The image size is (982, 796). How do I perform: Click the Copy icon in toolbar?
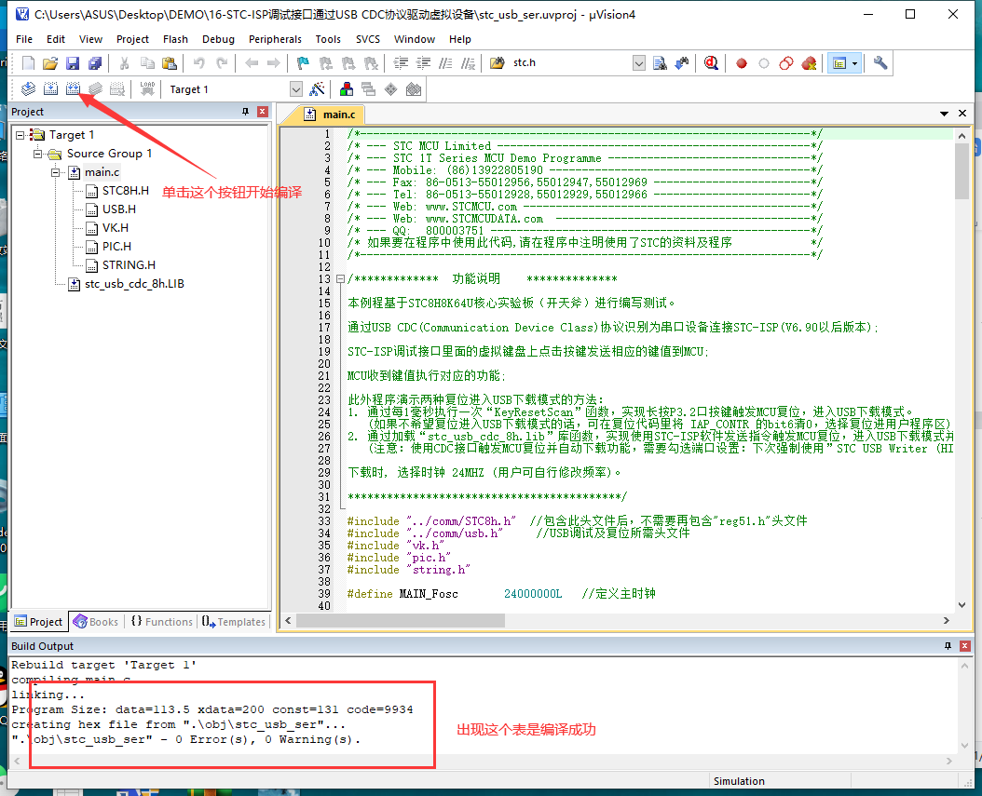pos(147,63)
